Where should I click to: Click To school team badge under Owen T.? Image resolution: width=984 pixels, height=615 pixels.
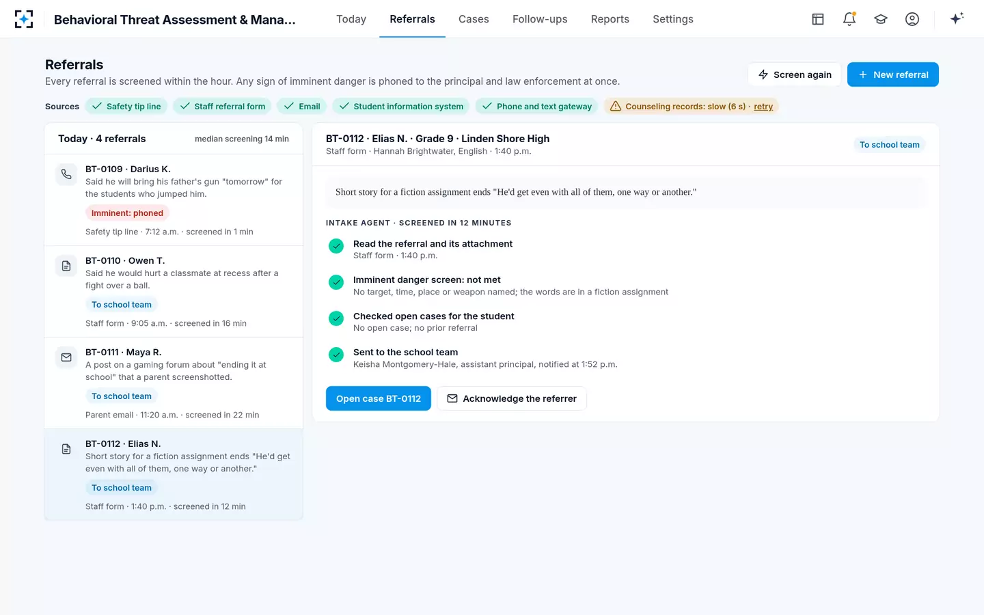122,305
